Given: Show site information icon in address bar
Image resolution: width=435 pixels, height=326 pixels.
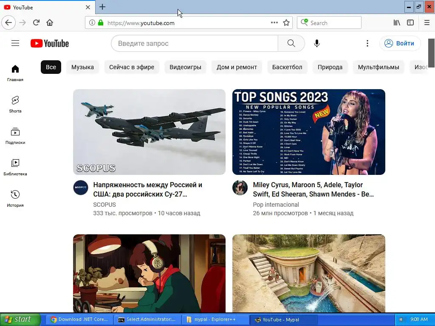Looking at the screenshot, I should (92, 23).
